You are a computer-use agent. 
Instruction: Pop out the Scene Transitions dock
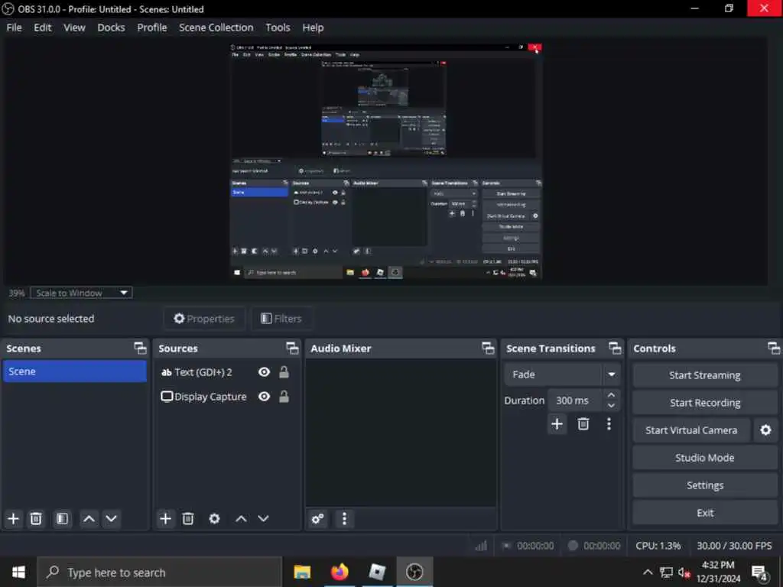click(615, 348)
